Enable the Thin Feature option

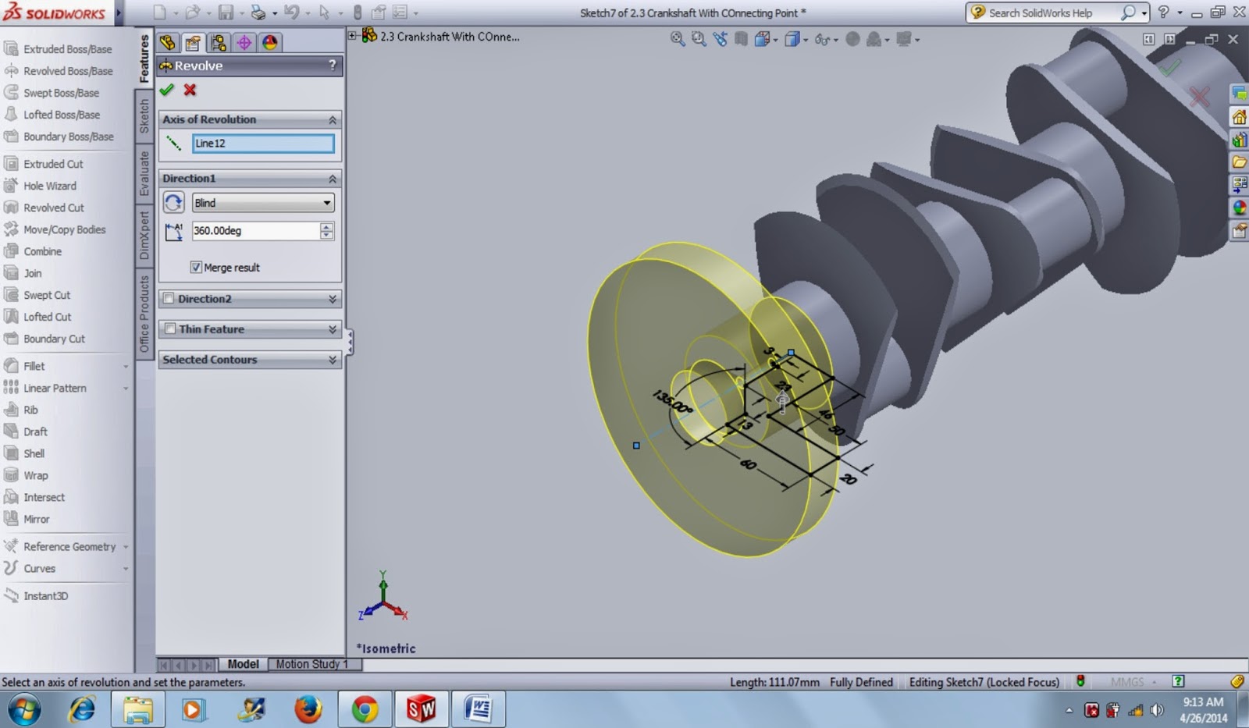(x=169, y=328)
